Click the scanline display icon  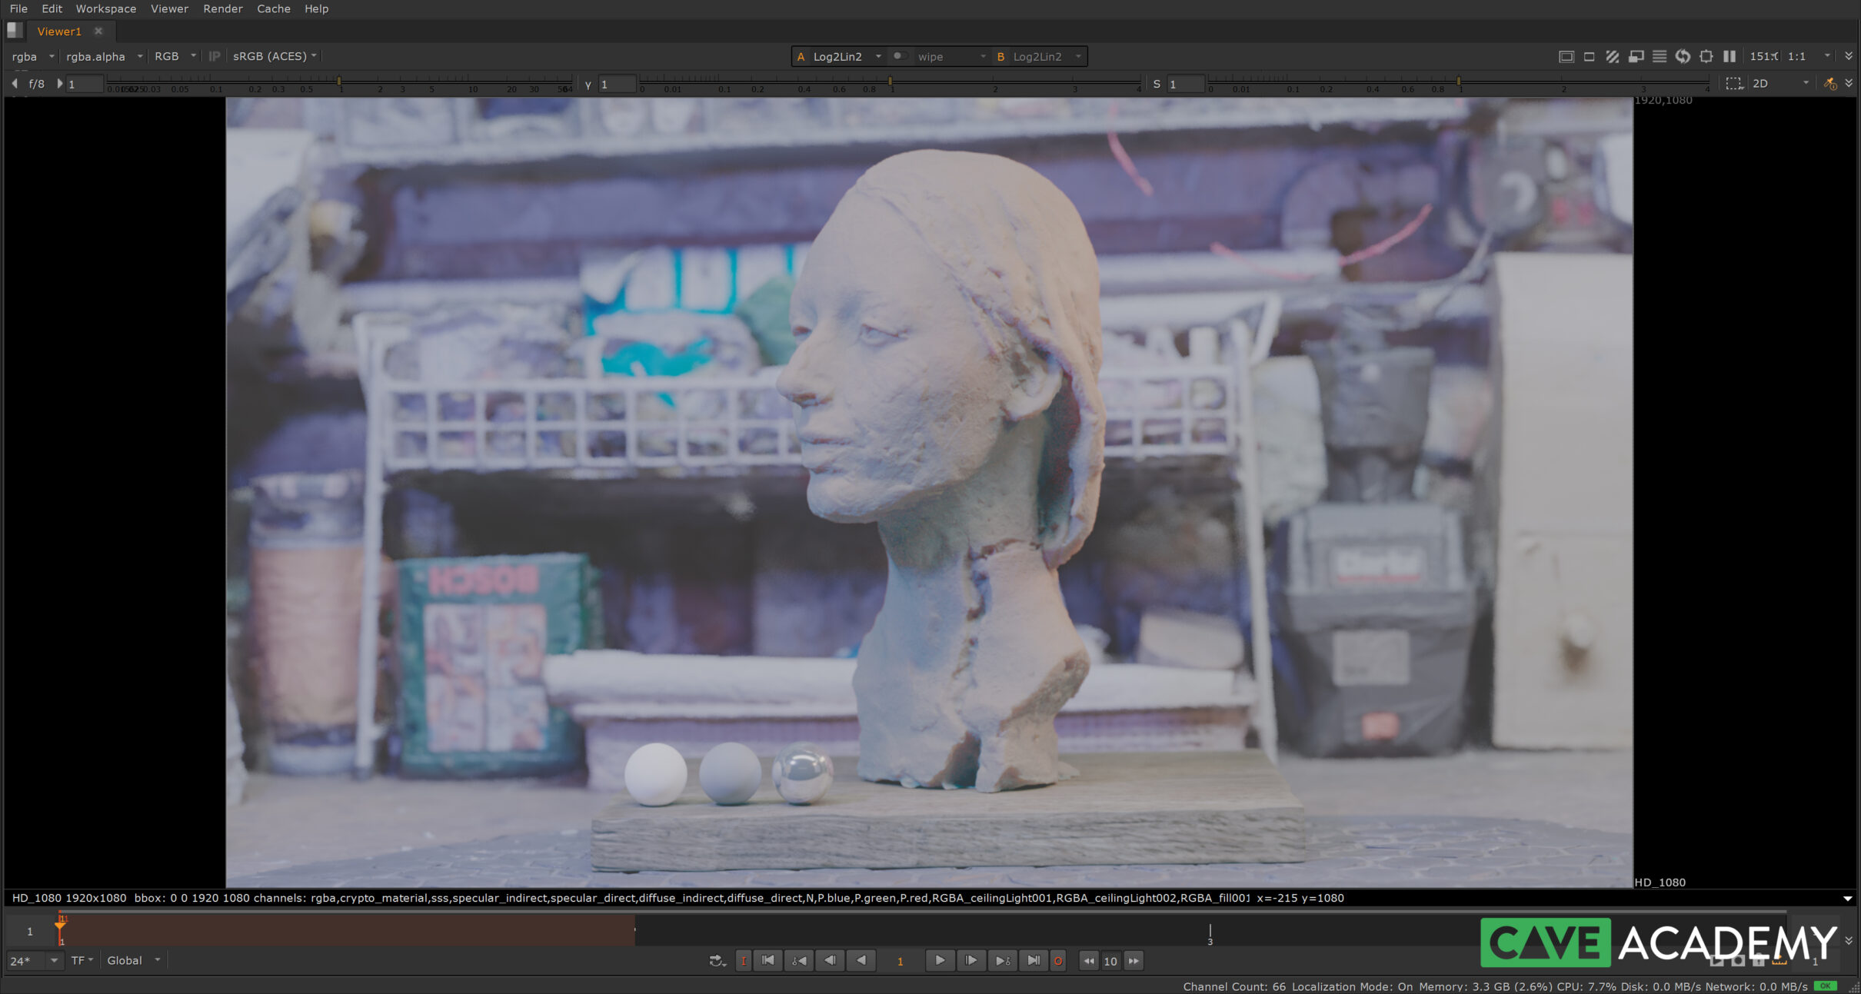tap(1660, 56)
